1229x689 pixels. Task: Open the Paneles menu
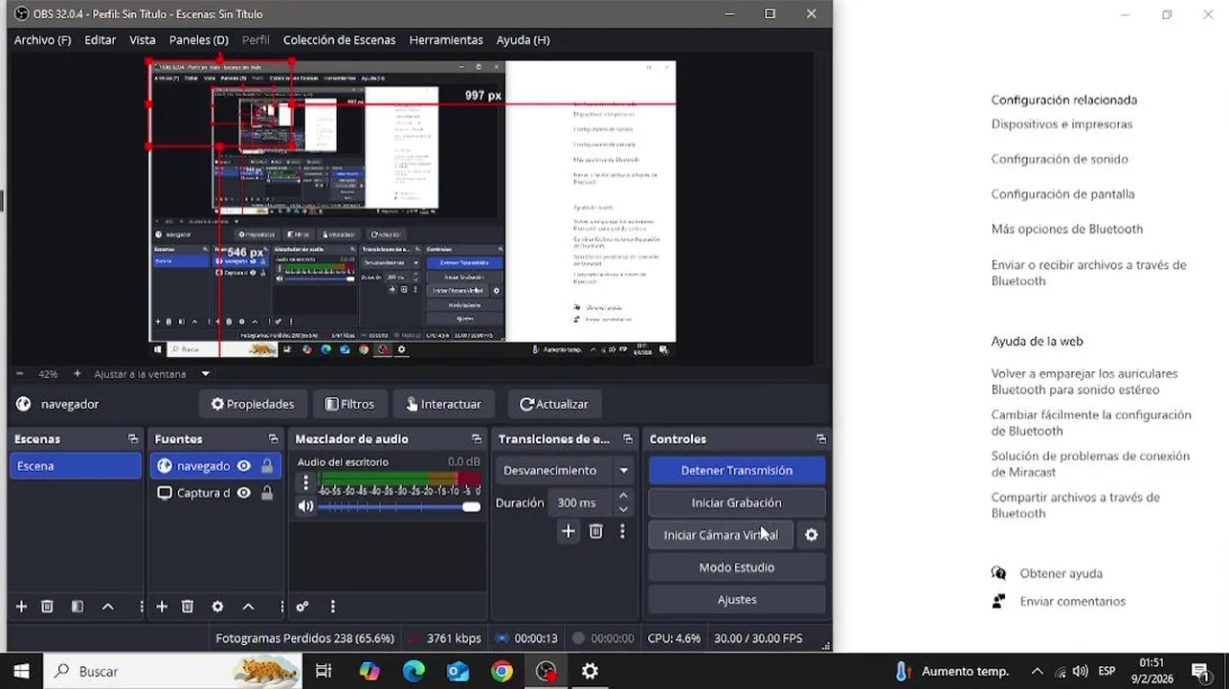(198, 40)
